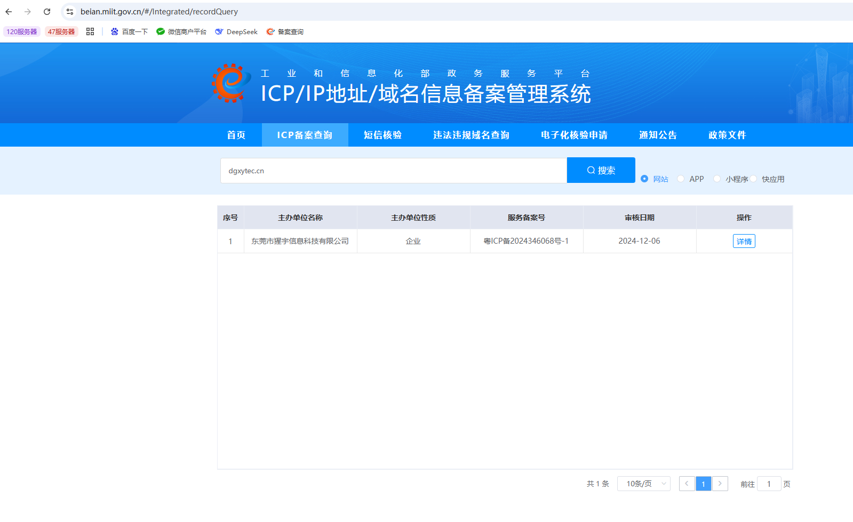Click the 主办单位名称 column header
The image size is (853, 522).
(x=300, y=218)
